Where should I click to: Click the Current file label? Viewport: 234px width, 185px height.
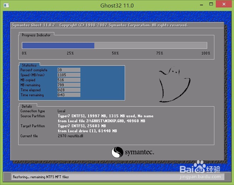click(29, 136)
